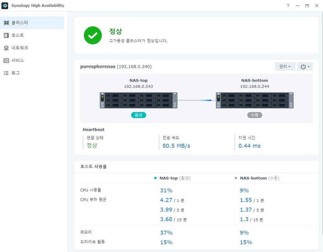This screenshot has height=252, width=323.
Task: Click the 호스트 사용률 section title
Action: [x=94, y=166]
